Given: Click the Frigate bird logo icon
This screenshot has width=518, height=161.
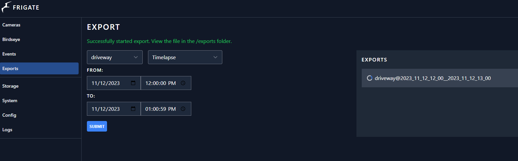Looking at the screenshot, I should point(7,7).
